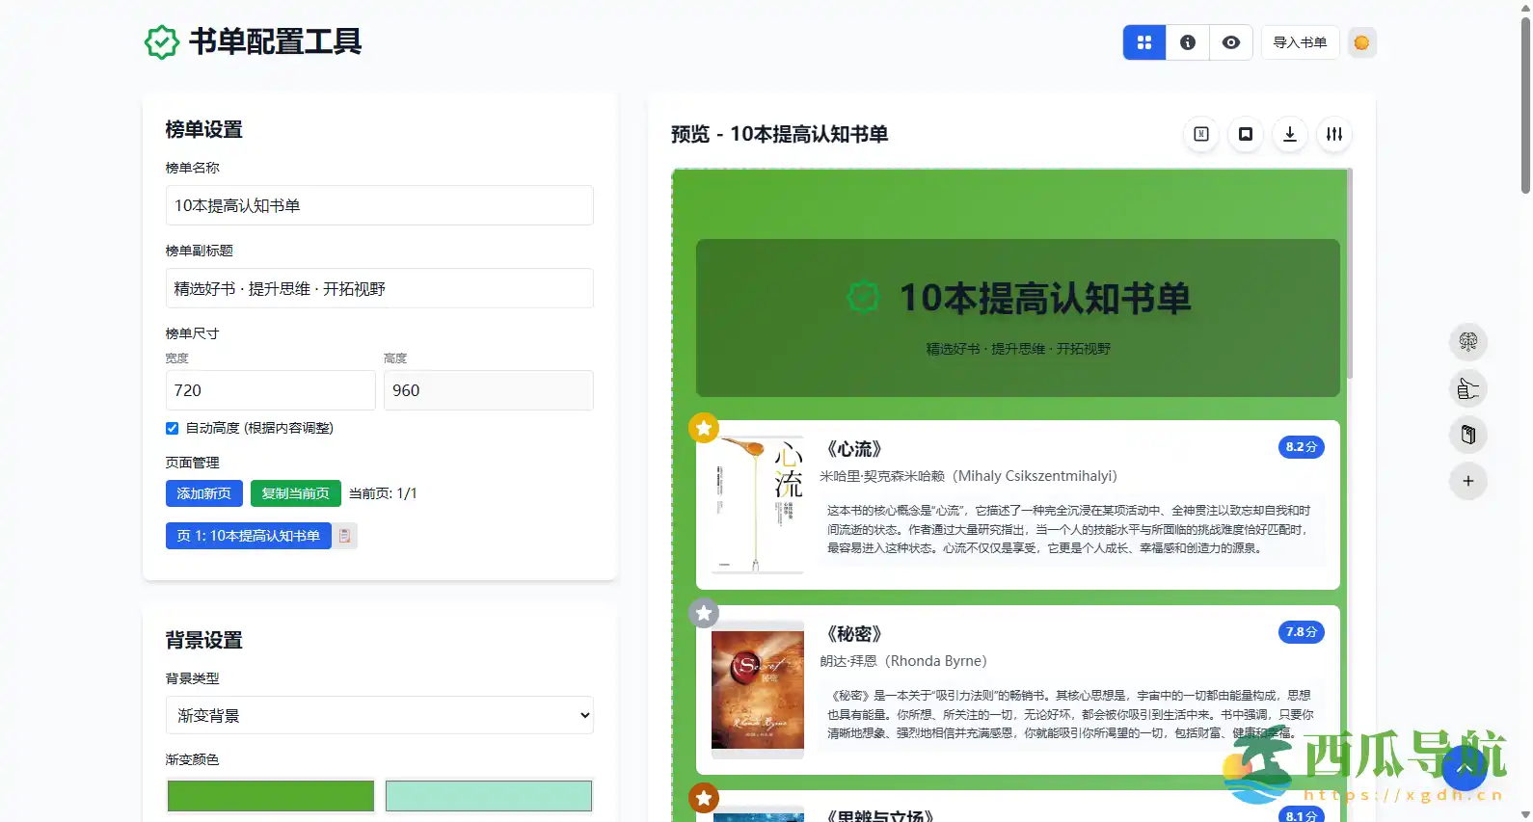Click the 添加新页 button
1533x822 pixels.
(x=204, y=493)
